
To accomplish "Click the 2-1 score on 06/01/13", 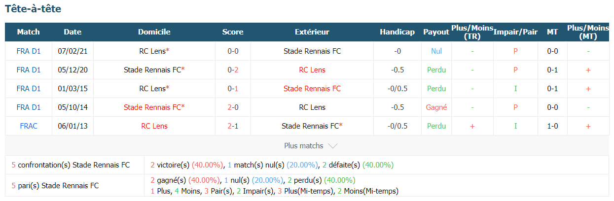I will [x=233, y=126].
